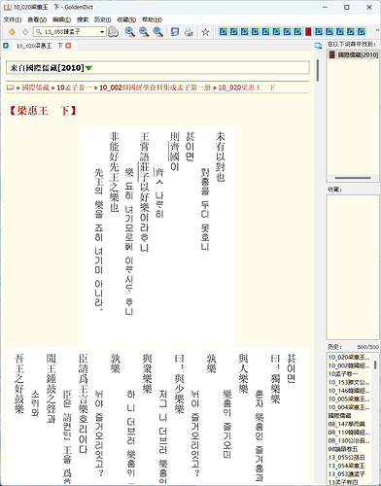
Task: Open history entry 10_005梁惠王…
Action: [349, 399]
